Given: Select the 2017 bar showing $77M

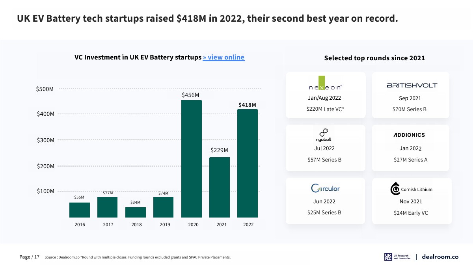Looking at the screenshot, I should coord(108,207).
